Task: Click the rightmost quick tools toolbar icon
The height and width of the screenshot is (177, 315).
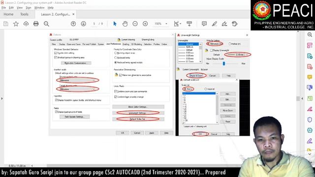Action: click(234, 24)
